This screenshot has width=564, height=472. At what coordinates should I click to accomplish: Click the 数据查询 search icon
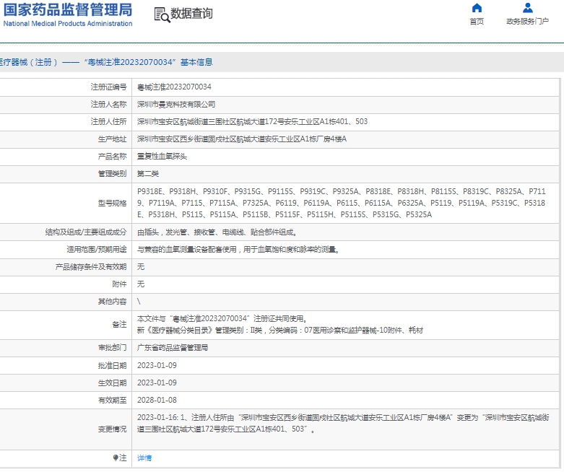162,14
